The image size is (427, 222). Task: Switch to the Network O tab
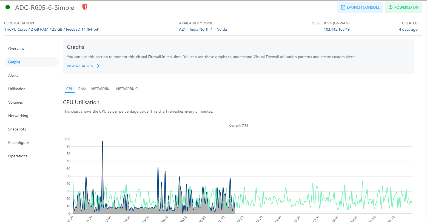tap(127, 89)
